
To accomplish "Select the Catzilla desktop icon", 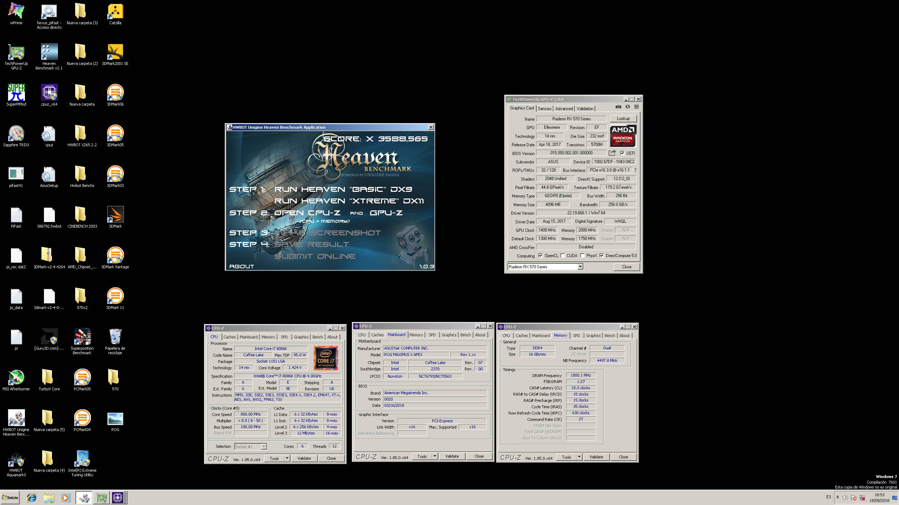I will [115, 14].
